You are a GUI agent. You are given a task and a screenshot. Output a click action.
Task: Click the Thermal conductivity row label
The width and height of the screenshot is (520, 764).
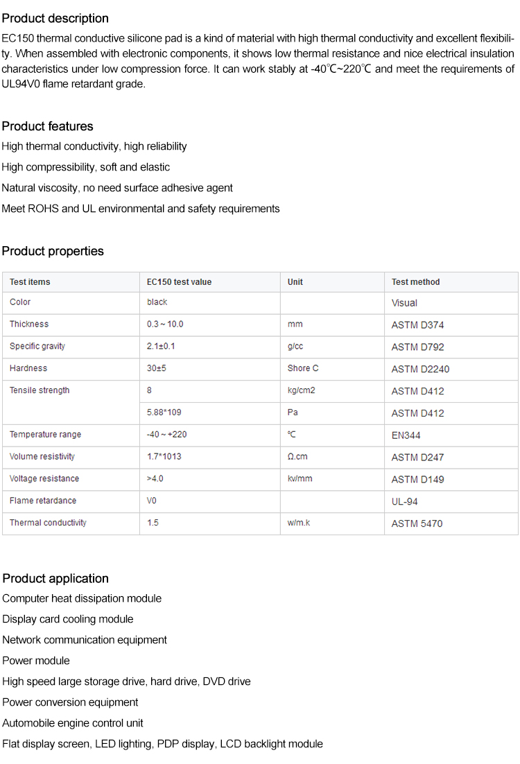(x=48, y=523)
